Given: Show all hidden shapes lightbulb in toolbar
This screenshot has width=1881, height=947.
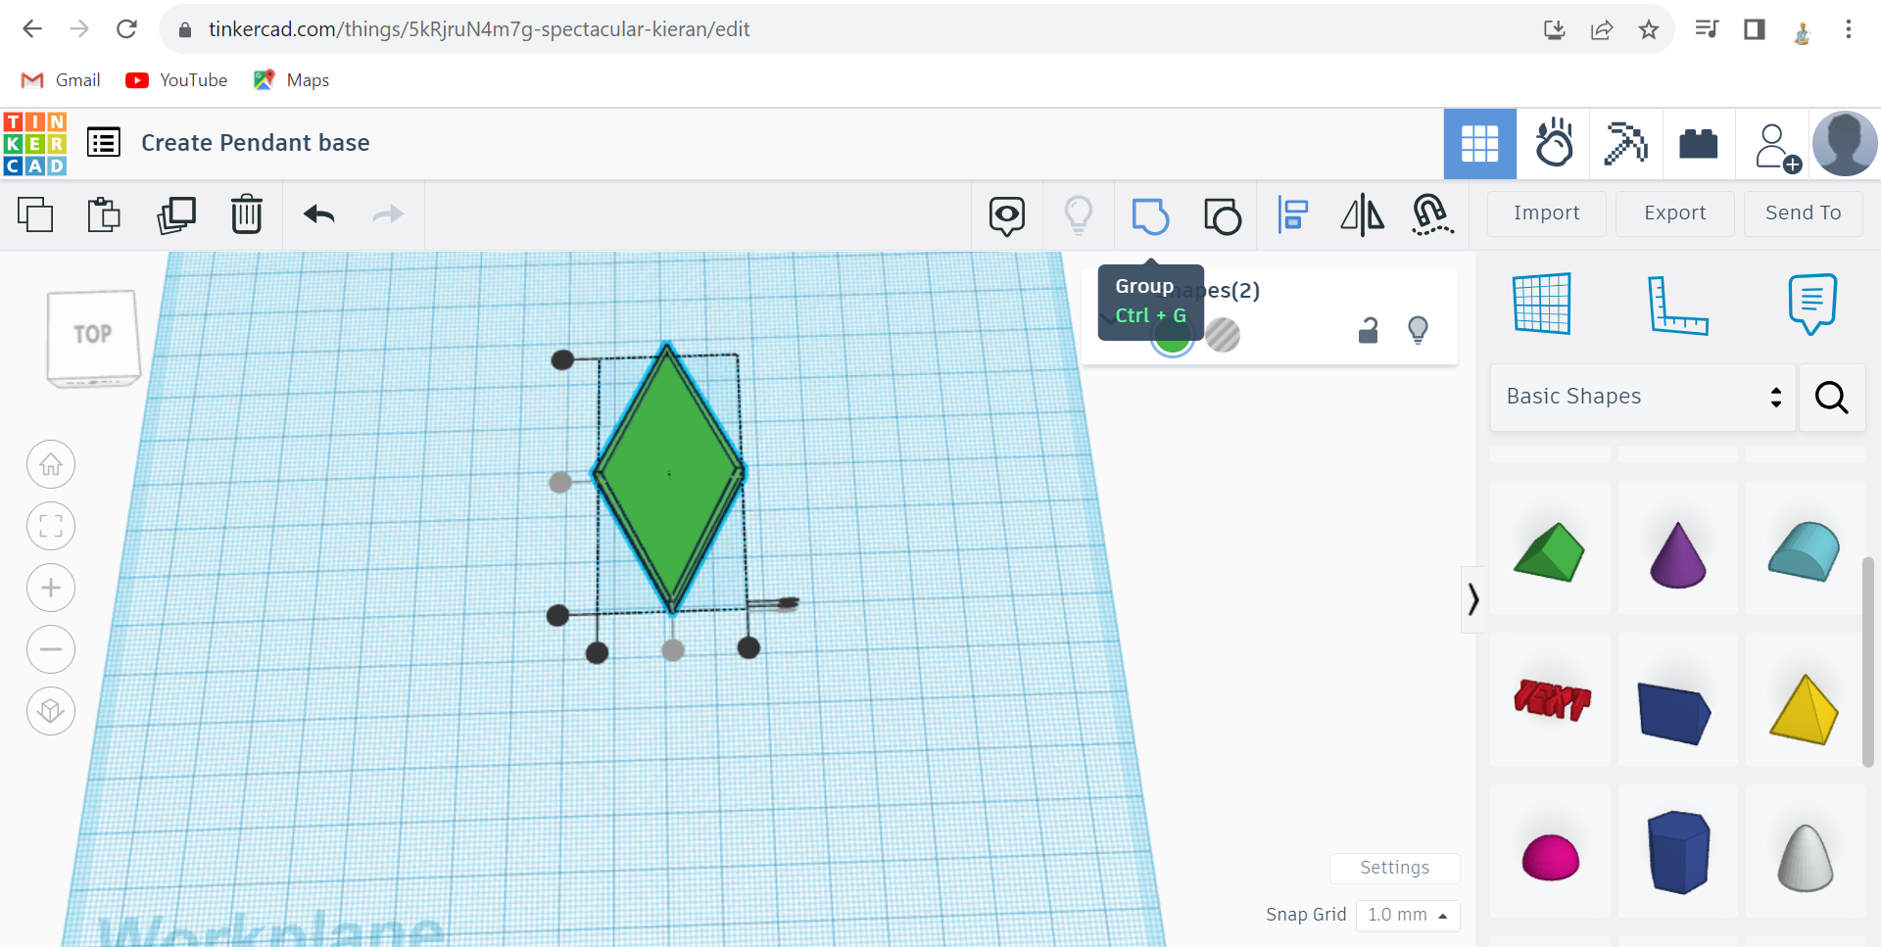Looking at the screenshot, I should pyautogui.click(x=1079, y=214).
